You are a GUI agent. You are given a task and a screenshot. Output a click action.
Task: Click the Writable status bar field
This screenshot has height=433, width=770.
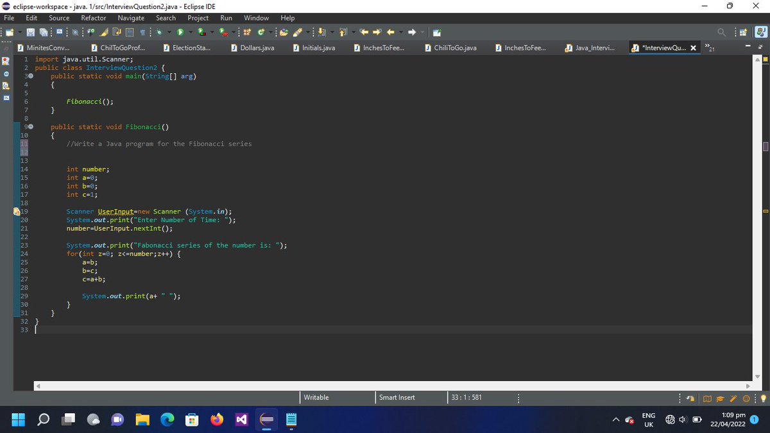pos(316,398)
